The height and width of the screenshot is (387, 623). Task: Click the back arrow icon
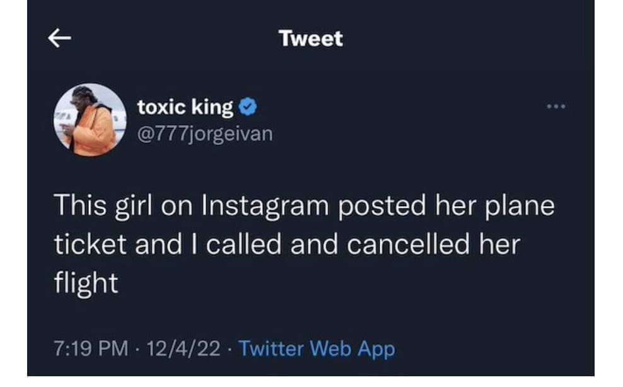60,39
